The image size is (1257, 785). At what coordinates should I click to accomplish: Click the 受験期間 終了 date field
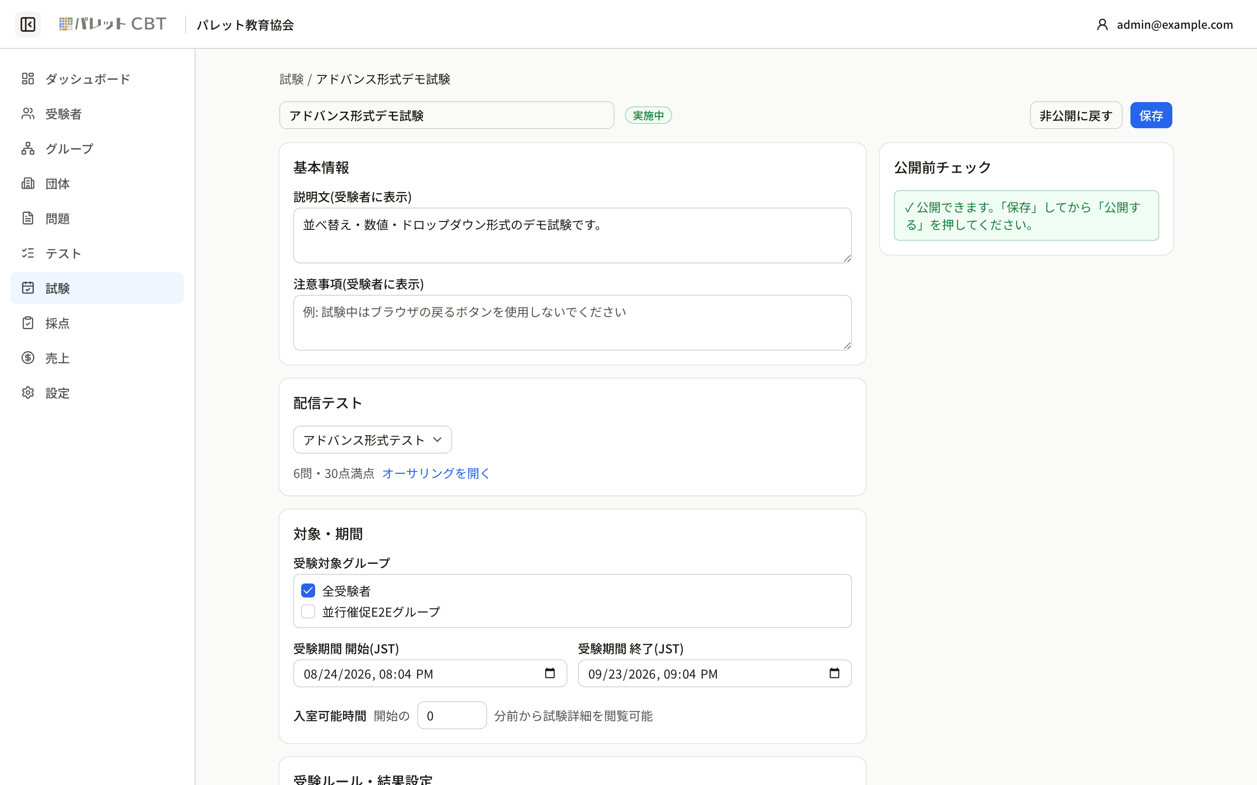pos(714,673)
